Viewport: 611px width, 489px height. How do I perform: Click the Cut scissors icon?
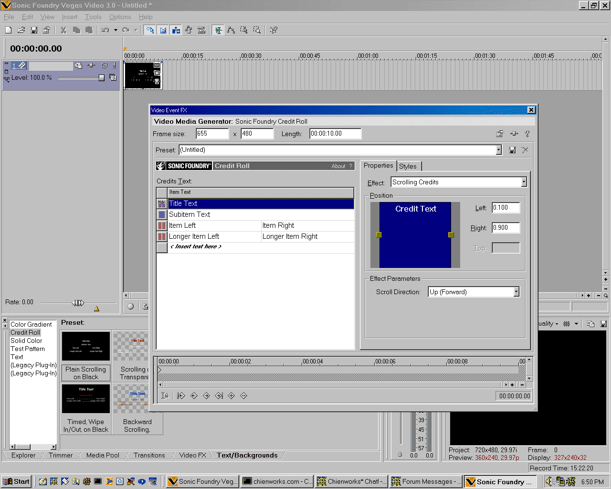pos(63,30)
